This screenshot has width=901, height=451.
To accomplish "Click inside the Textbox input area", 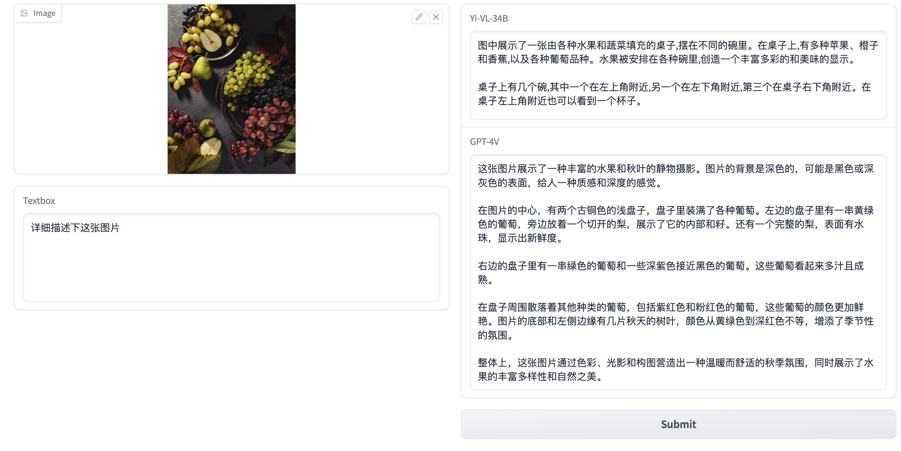I will click(x=232, y=257).
